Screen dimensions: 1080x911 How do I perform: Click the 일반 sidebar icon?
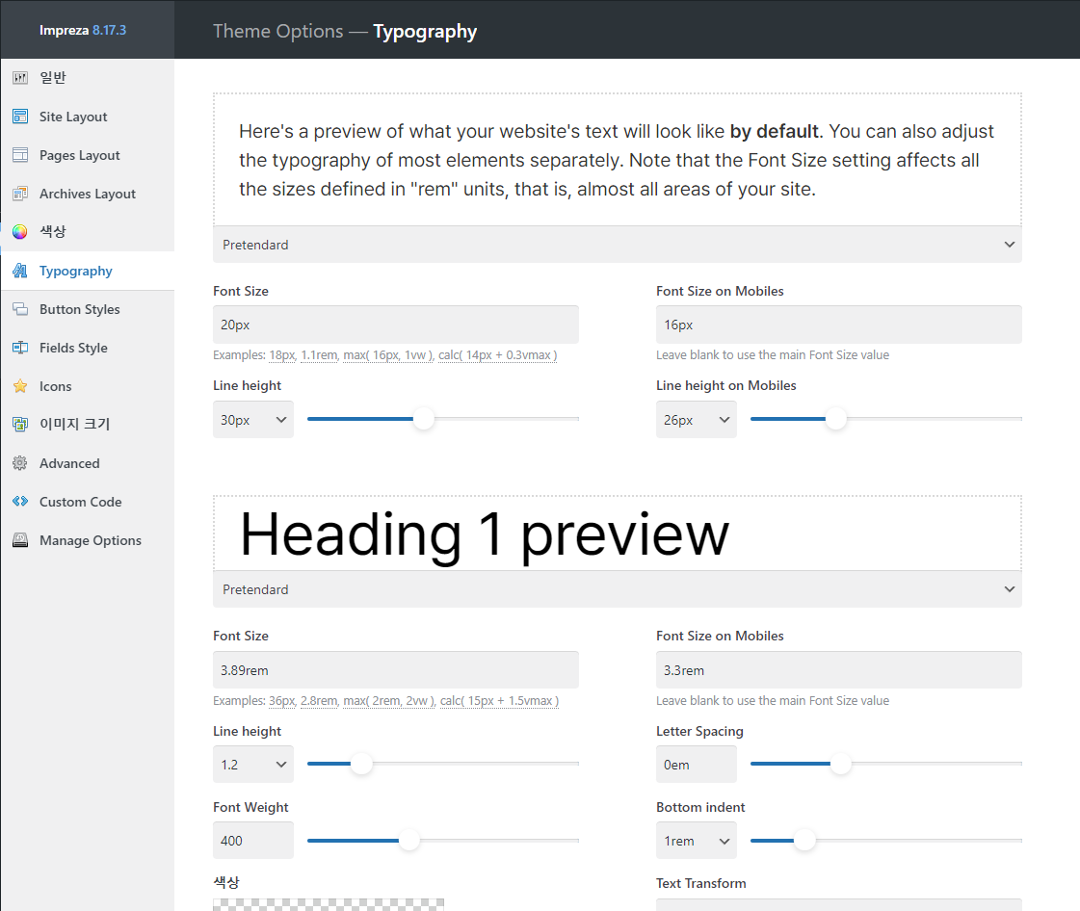coord(20,78)
